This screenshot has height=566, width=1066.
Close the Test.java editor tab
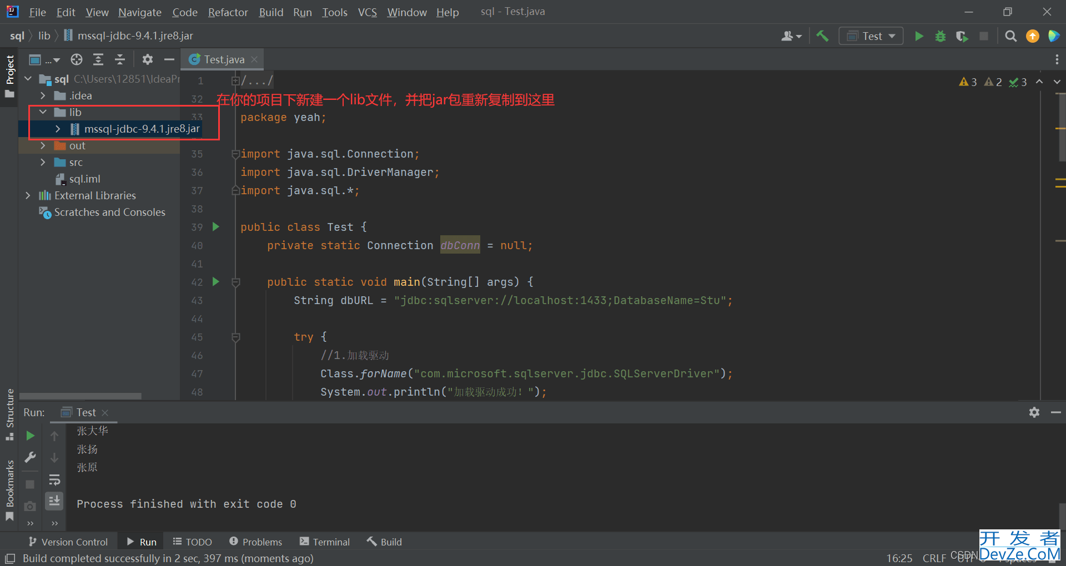tap(254, 59)
